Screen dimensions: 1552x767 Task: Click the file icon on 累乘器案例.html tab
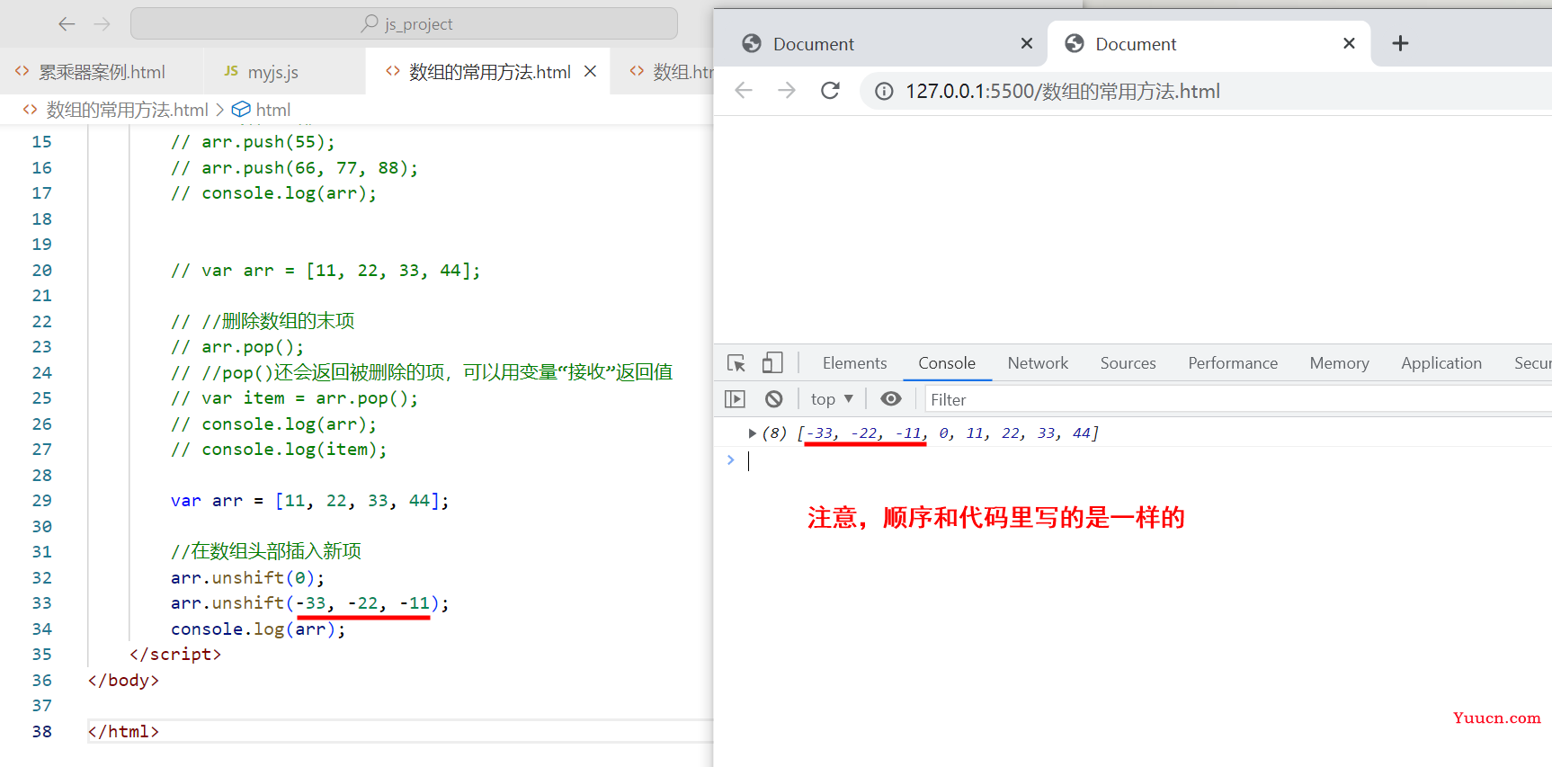coord(22,71)
